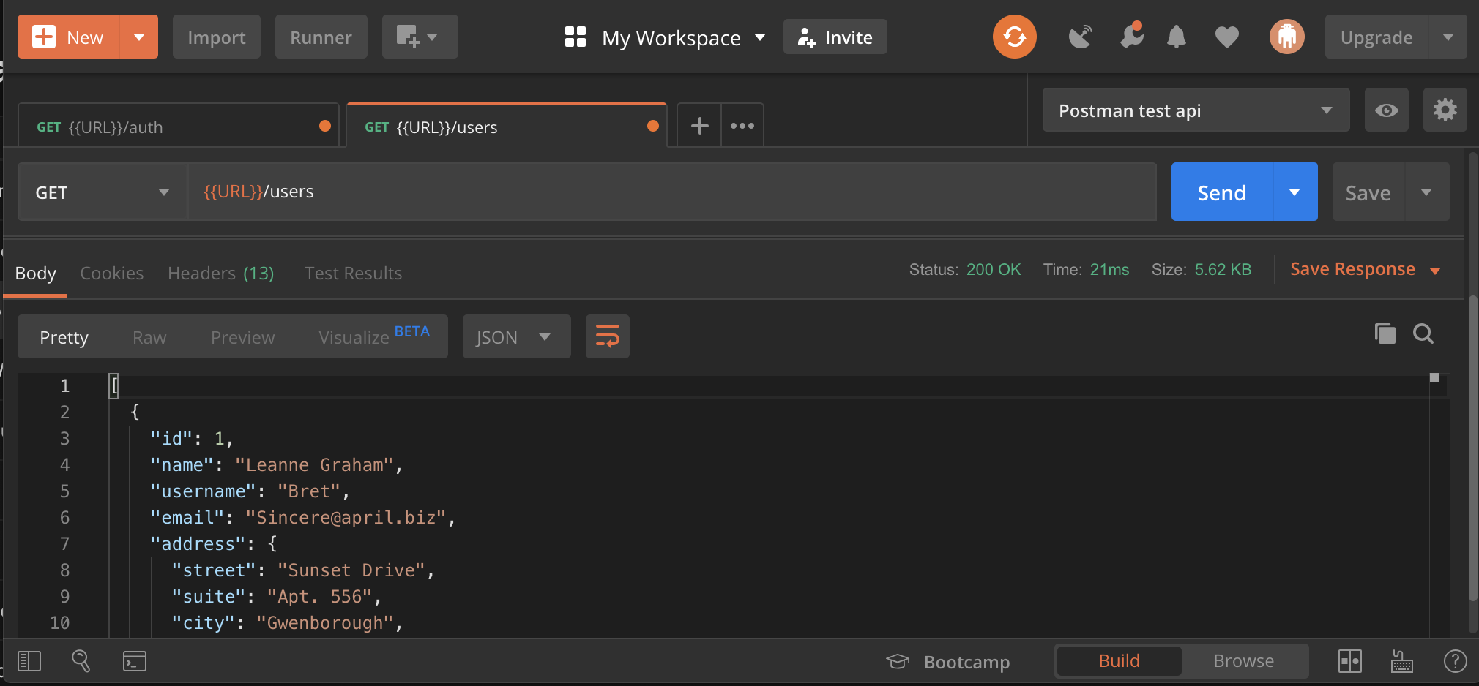Click line number 7 in the gutter
Viewport: 1479px width, 686px height.
pos(64,544)
